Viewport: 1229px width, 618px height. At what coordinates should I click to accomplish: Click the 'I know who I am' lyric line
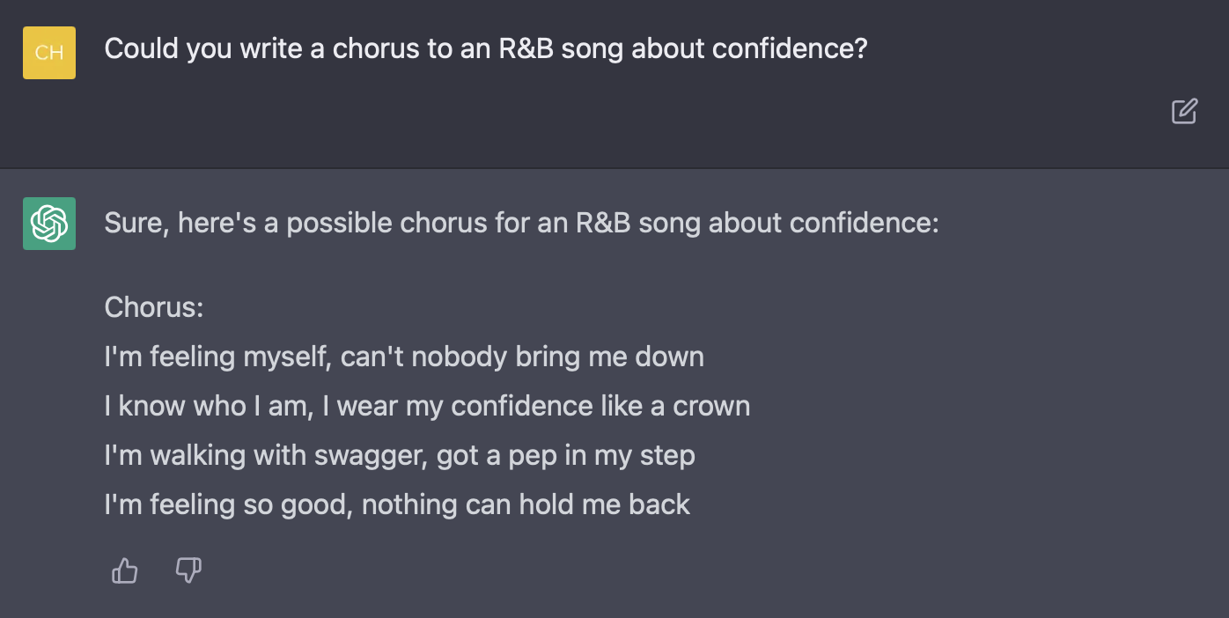click(x=427, y=406)
